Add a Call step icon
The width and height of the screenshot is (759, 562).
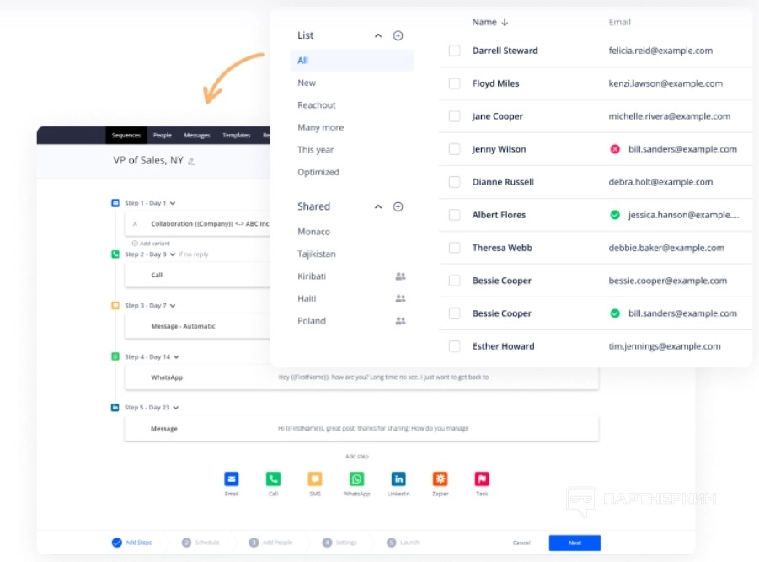pyautogui.click(x=273, y=479)
